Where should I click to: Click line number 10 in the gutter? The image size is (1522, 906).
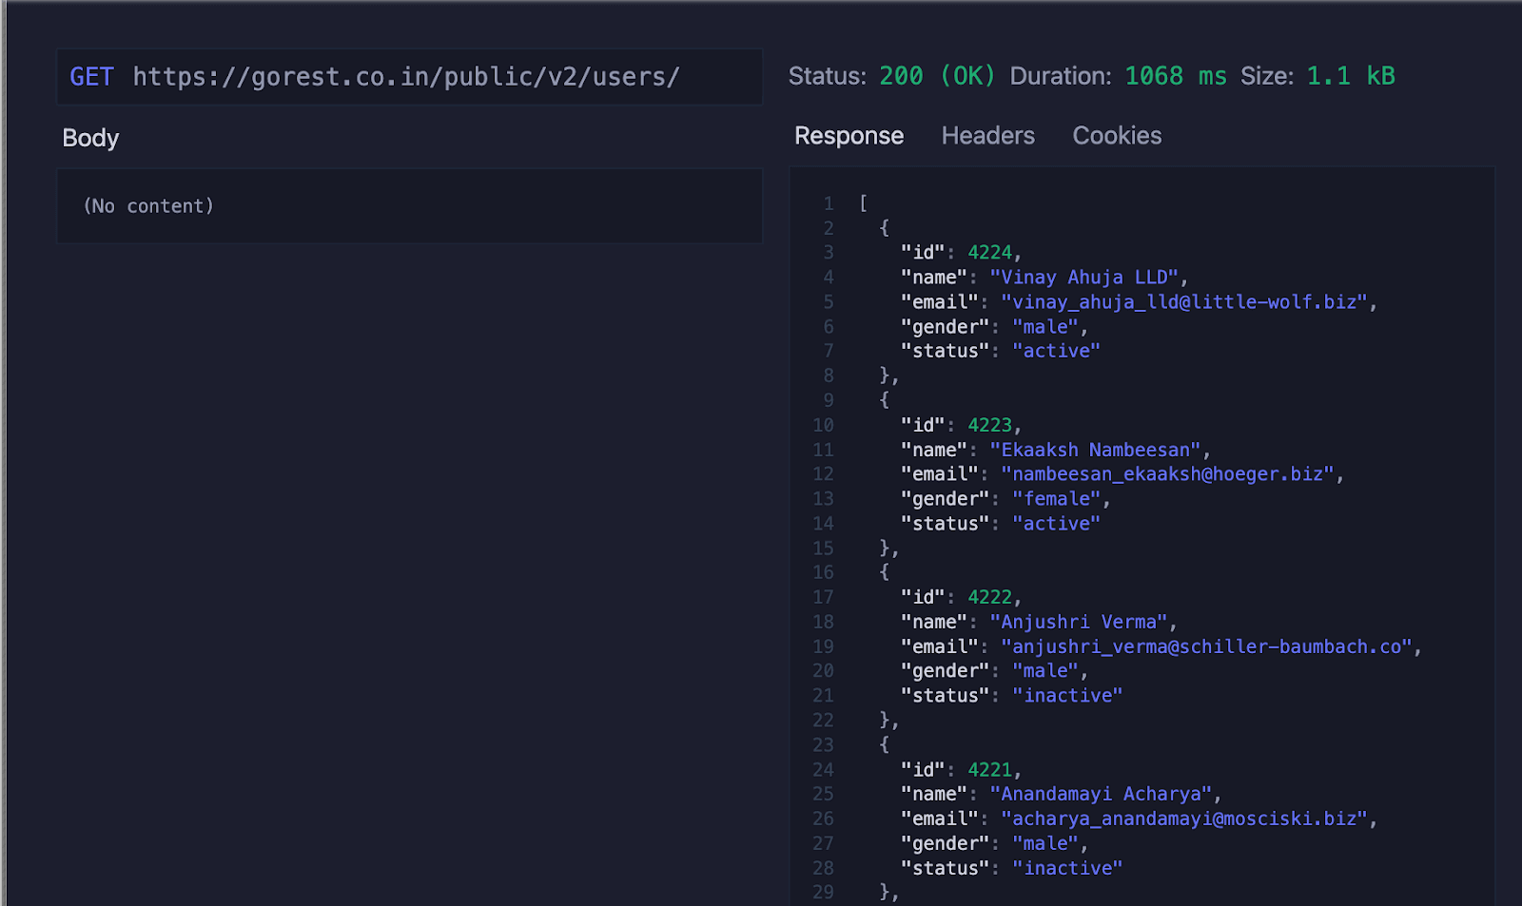[823, 425]
